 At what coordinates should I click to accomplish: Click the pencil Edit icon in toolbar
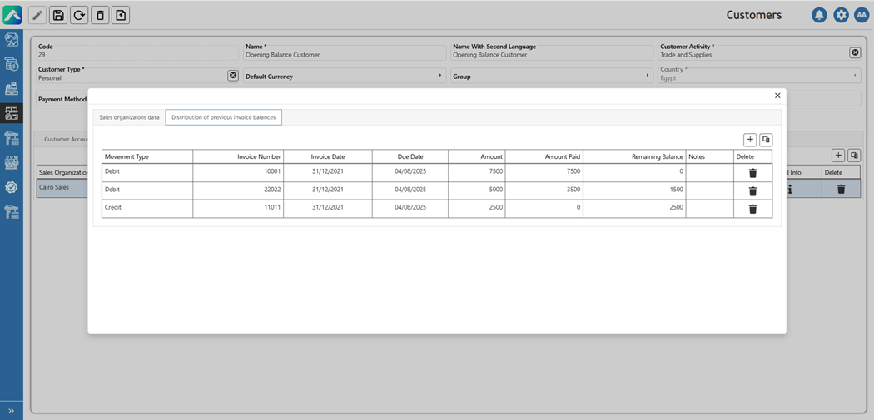coord(37,15)
